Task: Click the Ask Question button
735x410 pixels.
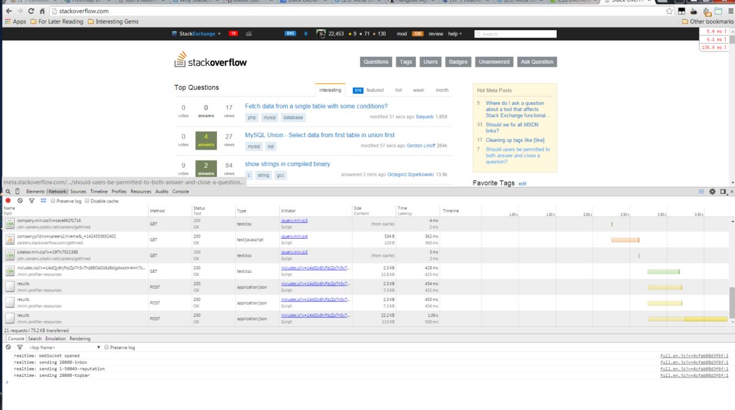Action: 537,62
